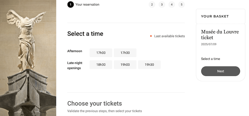This screenshot has height=116, width=249.
Task: Click the orange last-available-tickets dot
Action: 151,36
